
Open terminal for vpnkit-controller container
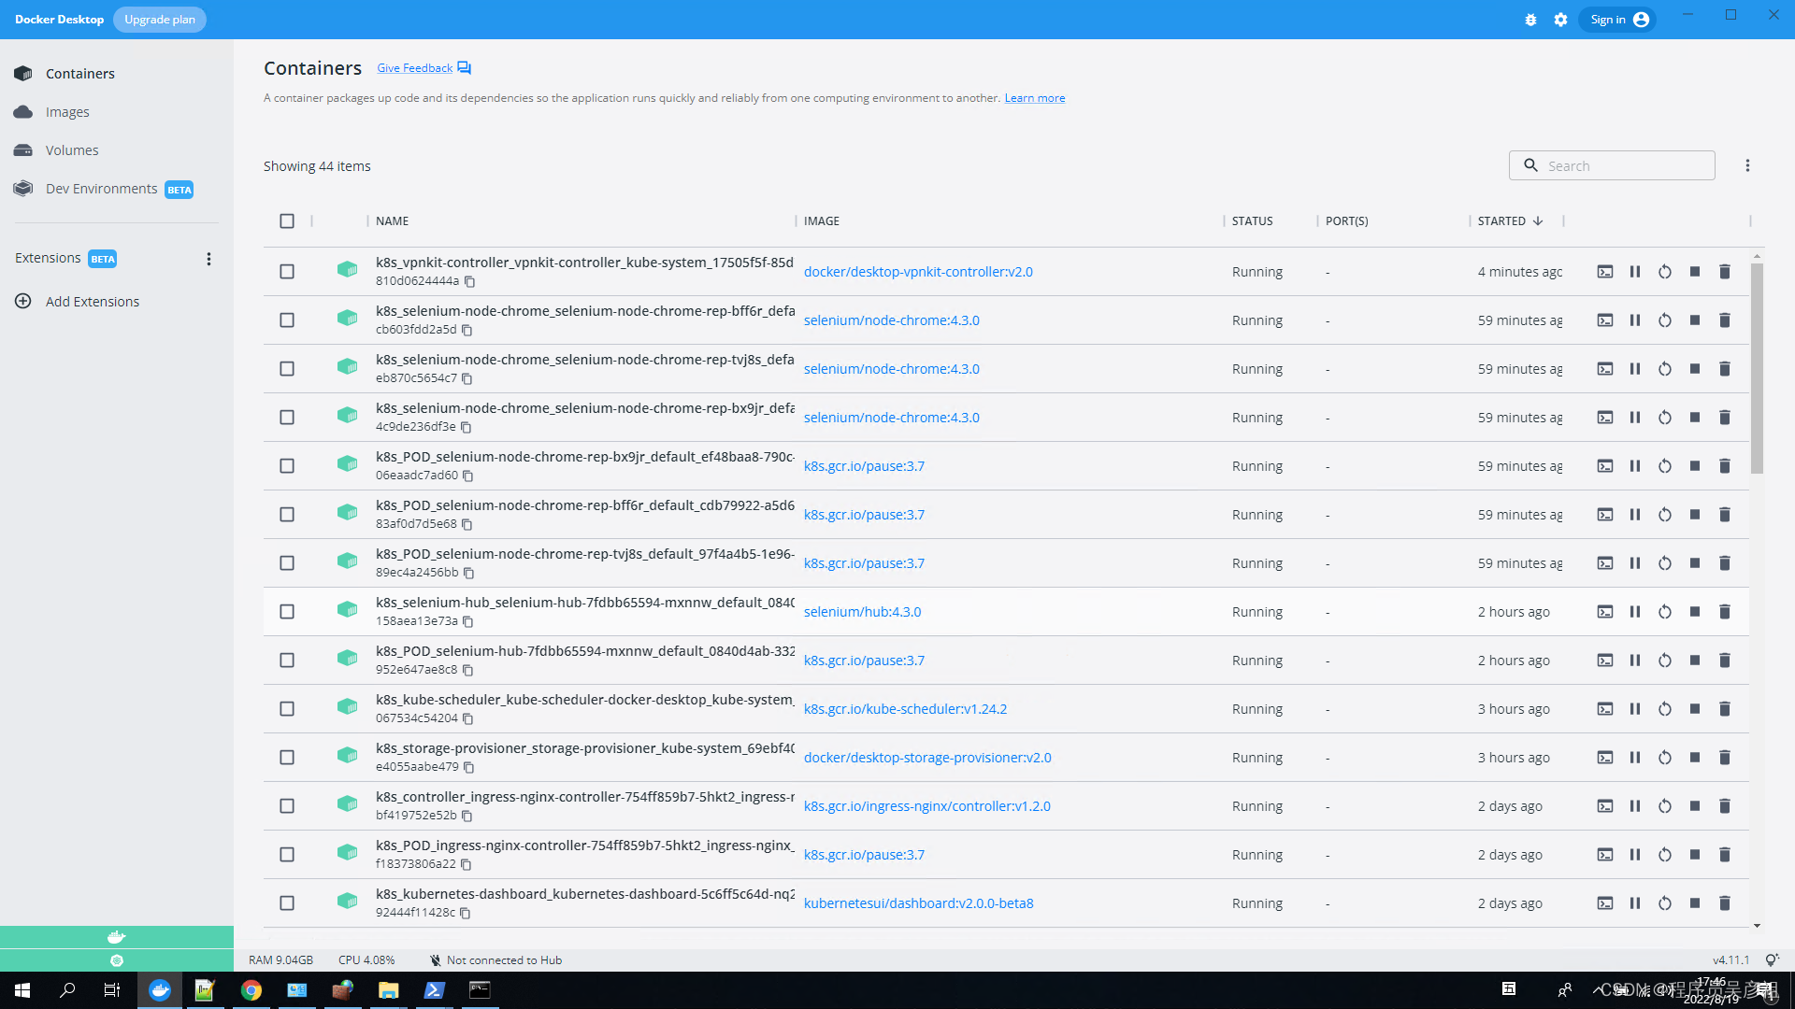pyautogui.click(x=1605, y=272)
